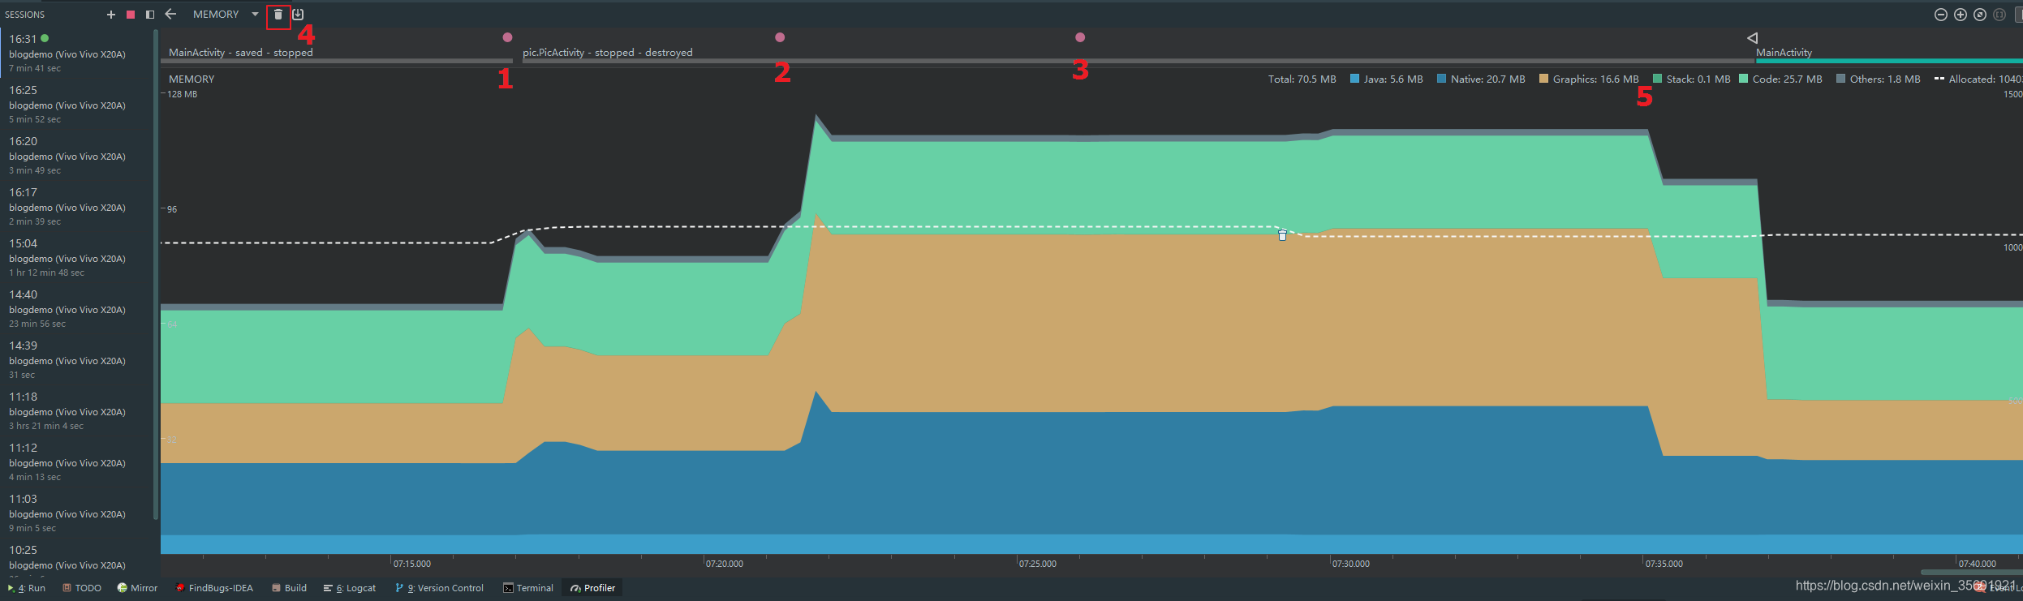Viewport: 2023px width, 601px height.
Task: Click the active MainActivity teal bar
Action: click(1889, 60)
